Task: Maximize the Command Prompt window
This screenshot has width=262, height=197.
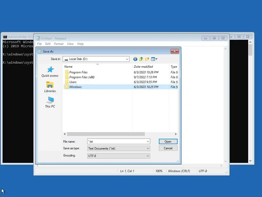Action: 239,36
